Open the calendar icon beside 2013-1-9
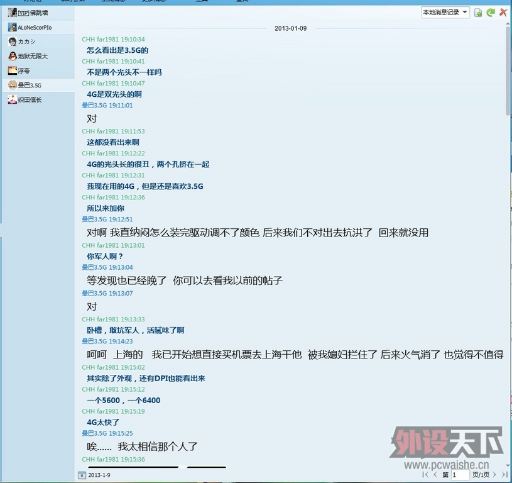 tap(82, 475)
